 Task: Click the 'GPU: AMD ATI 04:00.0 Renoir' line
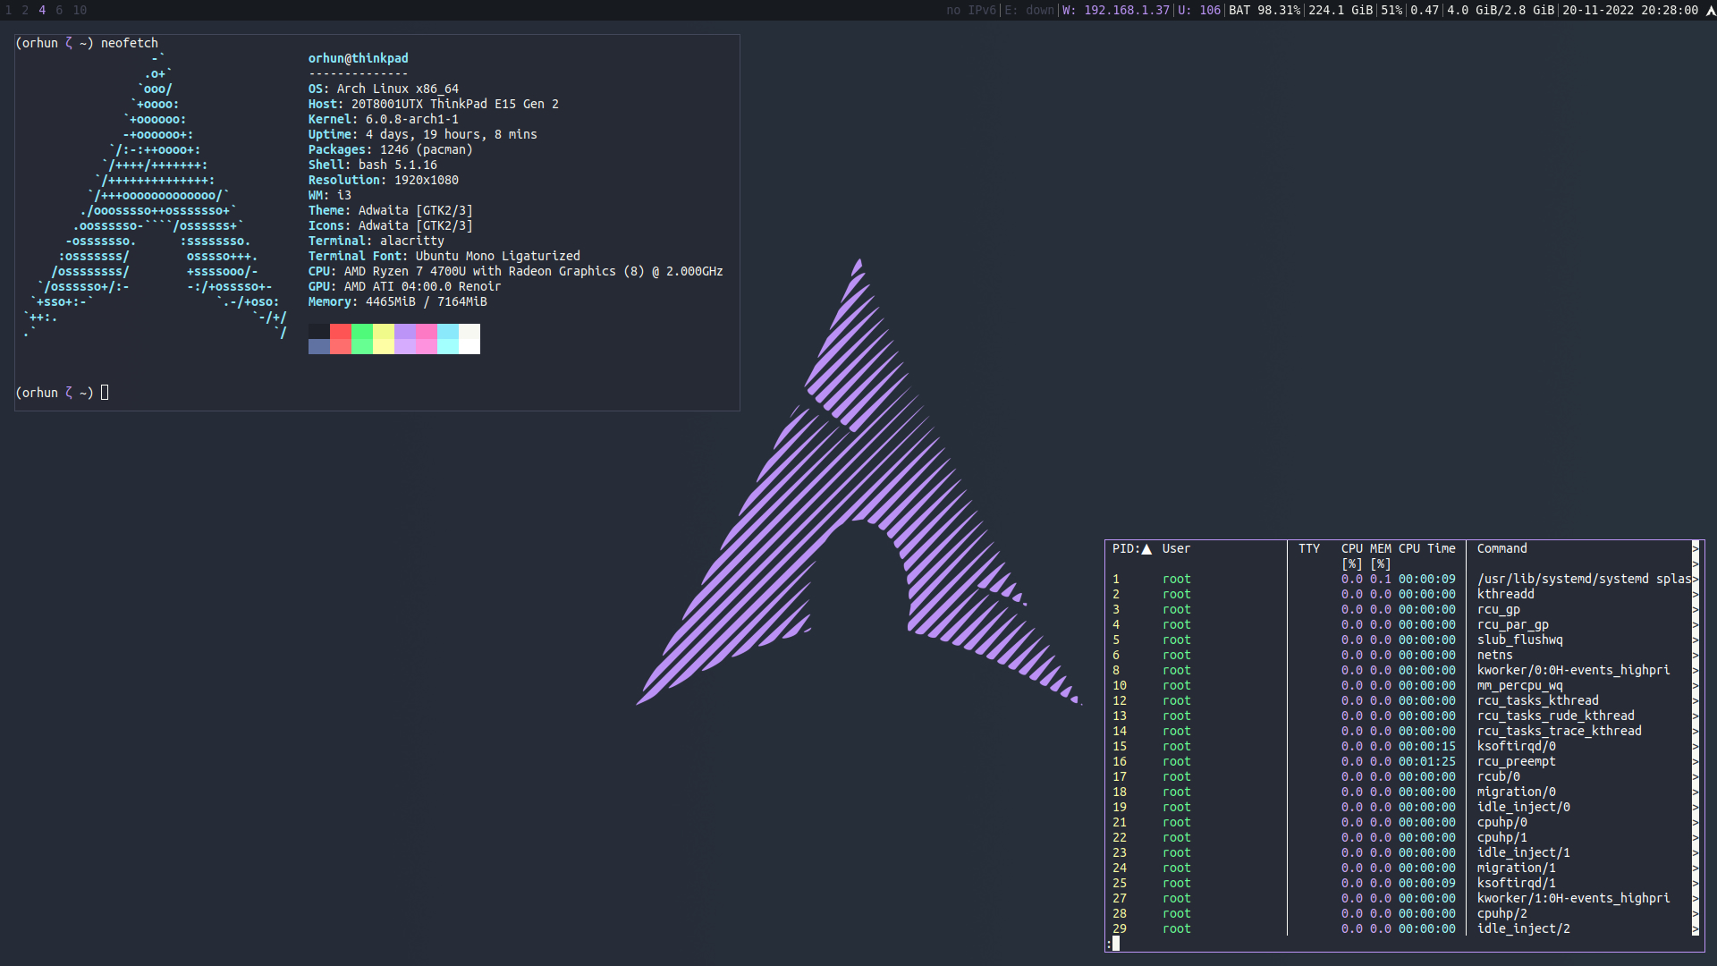point(405,286)
